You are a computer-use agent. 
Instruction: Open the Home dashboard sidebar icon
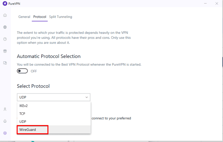click(5, 15)
